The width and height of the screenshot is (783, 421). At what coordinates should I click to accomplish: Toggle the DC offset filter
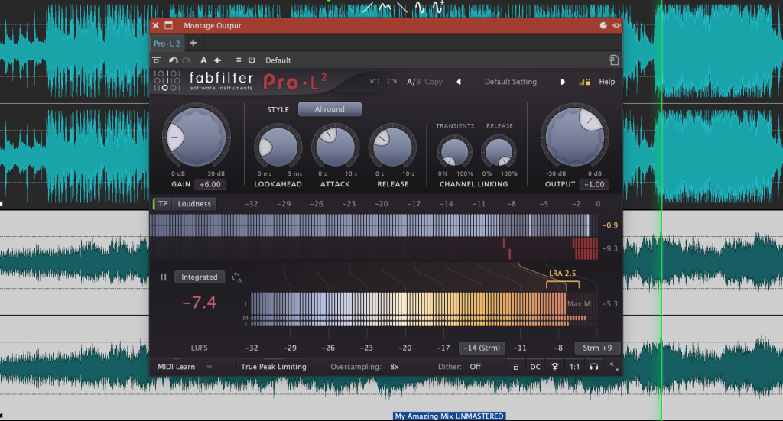click(535, 367)
